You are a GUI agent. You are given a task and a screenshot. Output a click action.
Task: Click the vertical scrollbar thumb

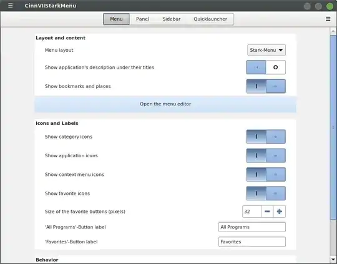pyautogui.click(x=333, y=127)
